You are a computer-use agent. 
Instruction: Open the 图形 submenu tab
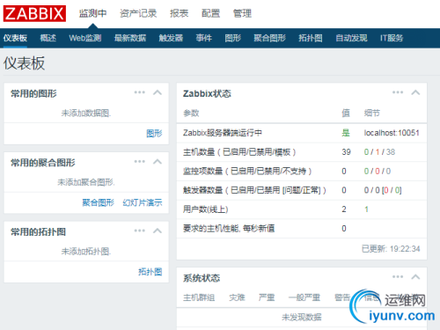pyautogui.click(x=233, y=38)
